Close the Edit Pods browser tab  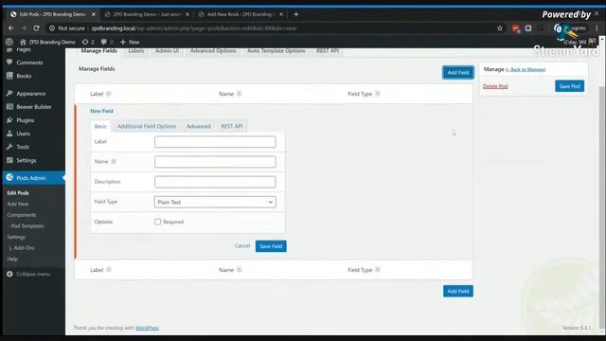93,14
